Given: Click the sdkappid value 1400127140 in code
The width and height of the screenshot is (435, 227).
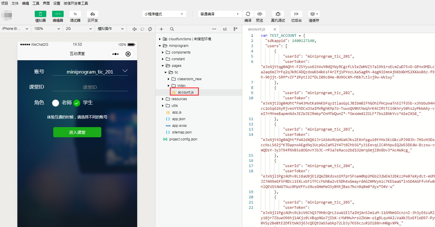Looking at the screenshot, I should [x=304, y=41].
